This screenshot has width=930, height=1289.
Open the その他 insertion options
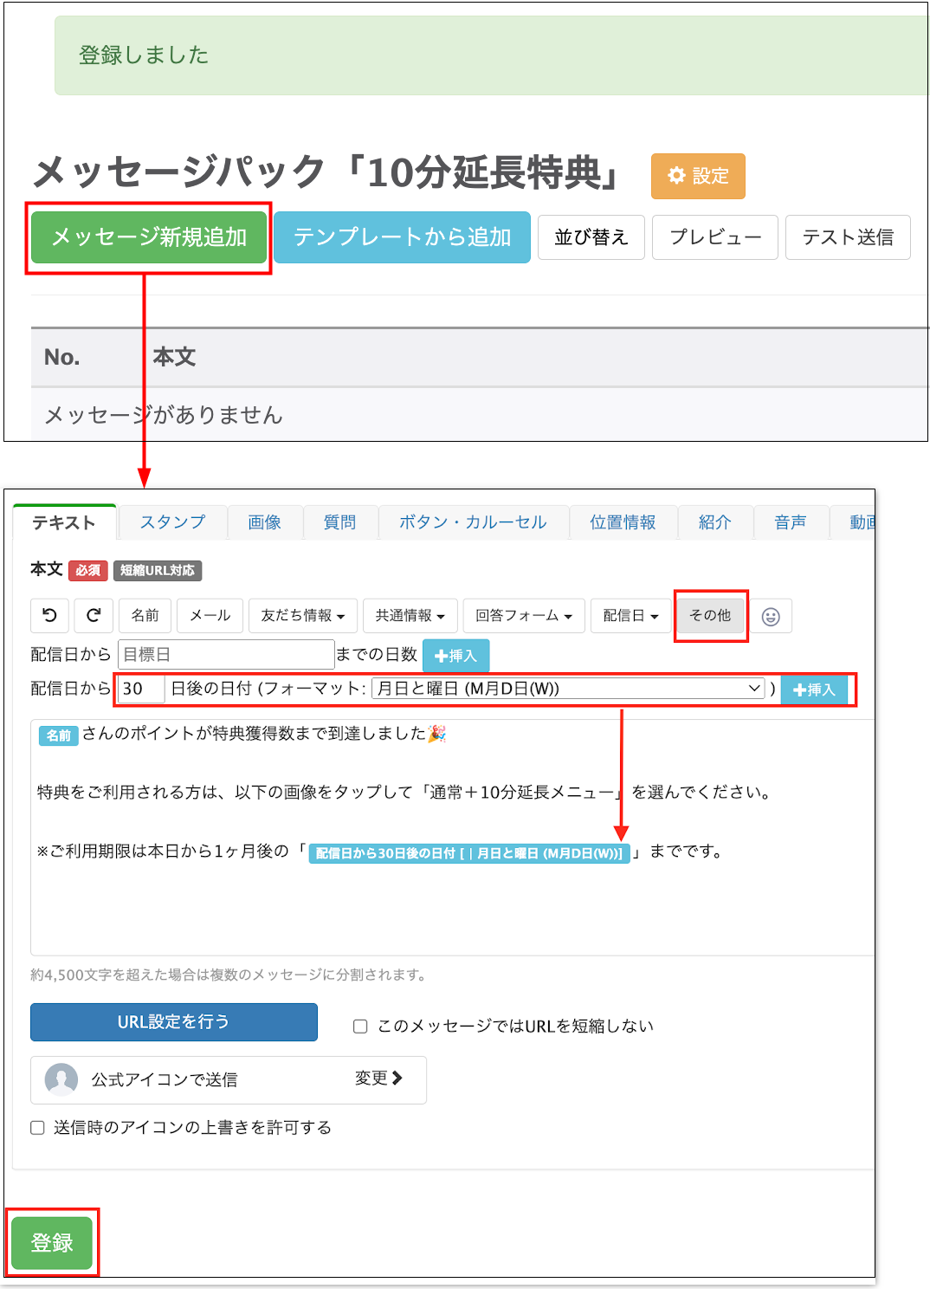click(x=710, y=616)
